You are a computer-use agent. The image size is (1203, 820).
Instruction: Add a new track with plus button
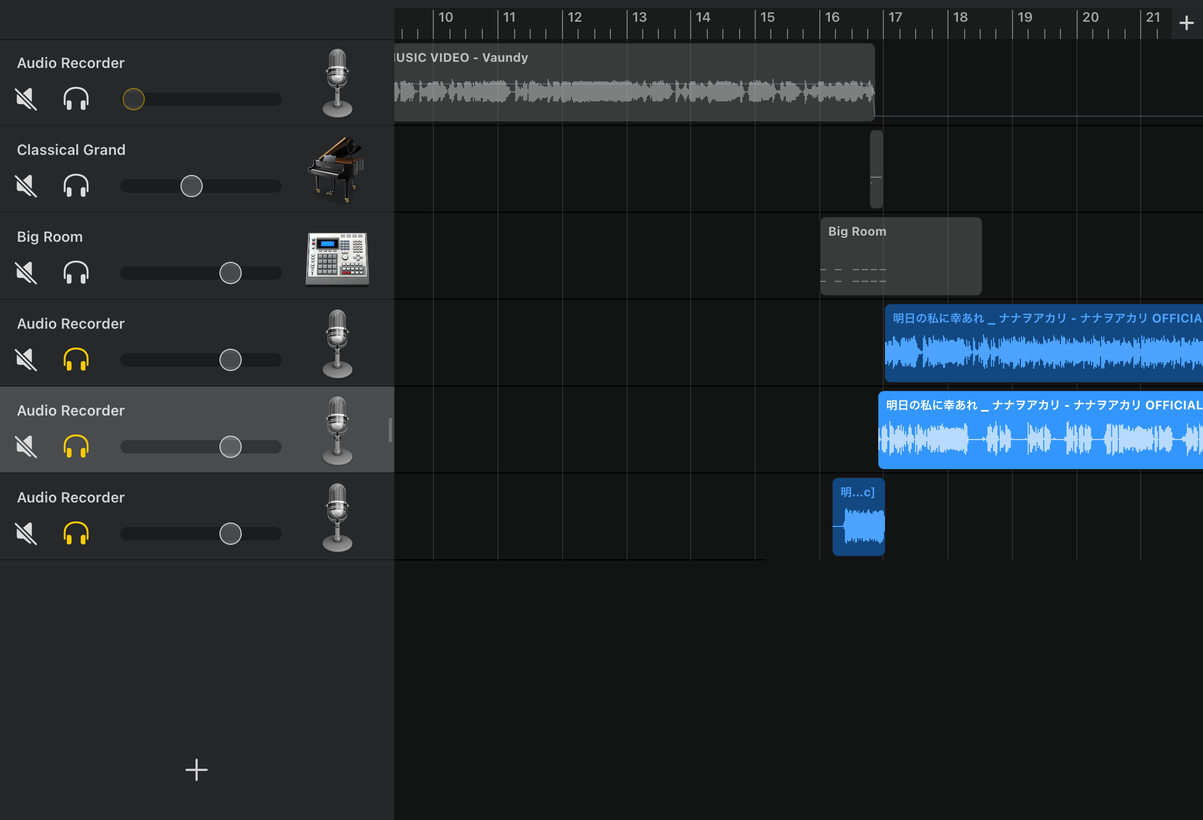(196, 770)
